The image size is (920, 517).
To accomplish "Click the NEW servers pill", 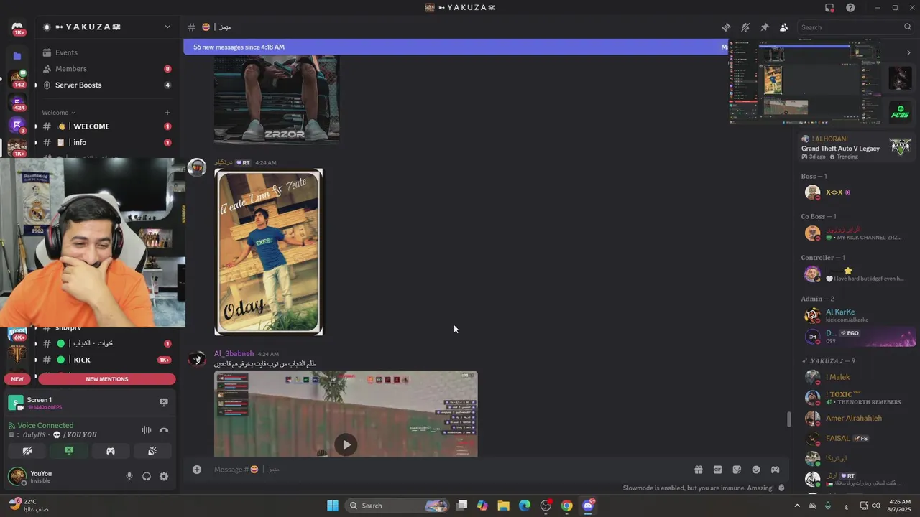I will [x=17, y=379].
